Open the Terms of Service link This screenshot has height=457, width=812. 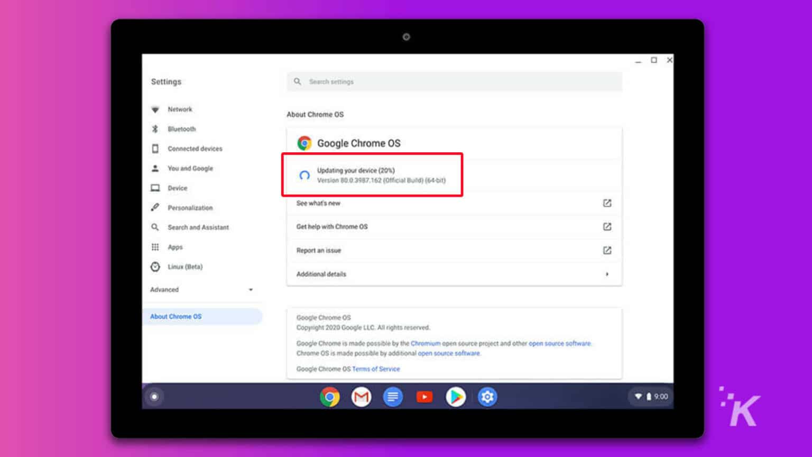(376, 369)
